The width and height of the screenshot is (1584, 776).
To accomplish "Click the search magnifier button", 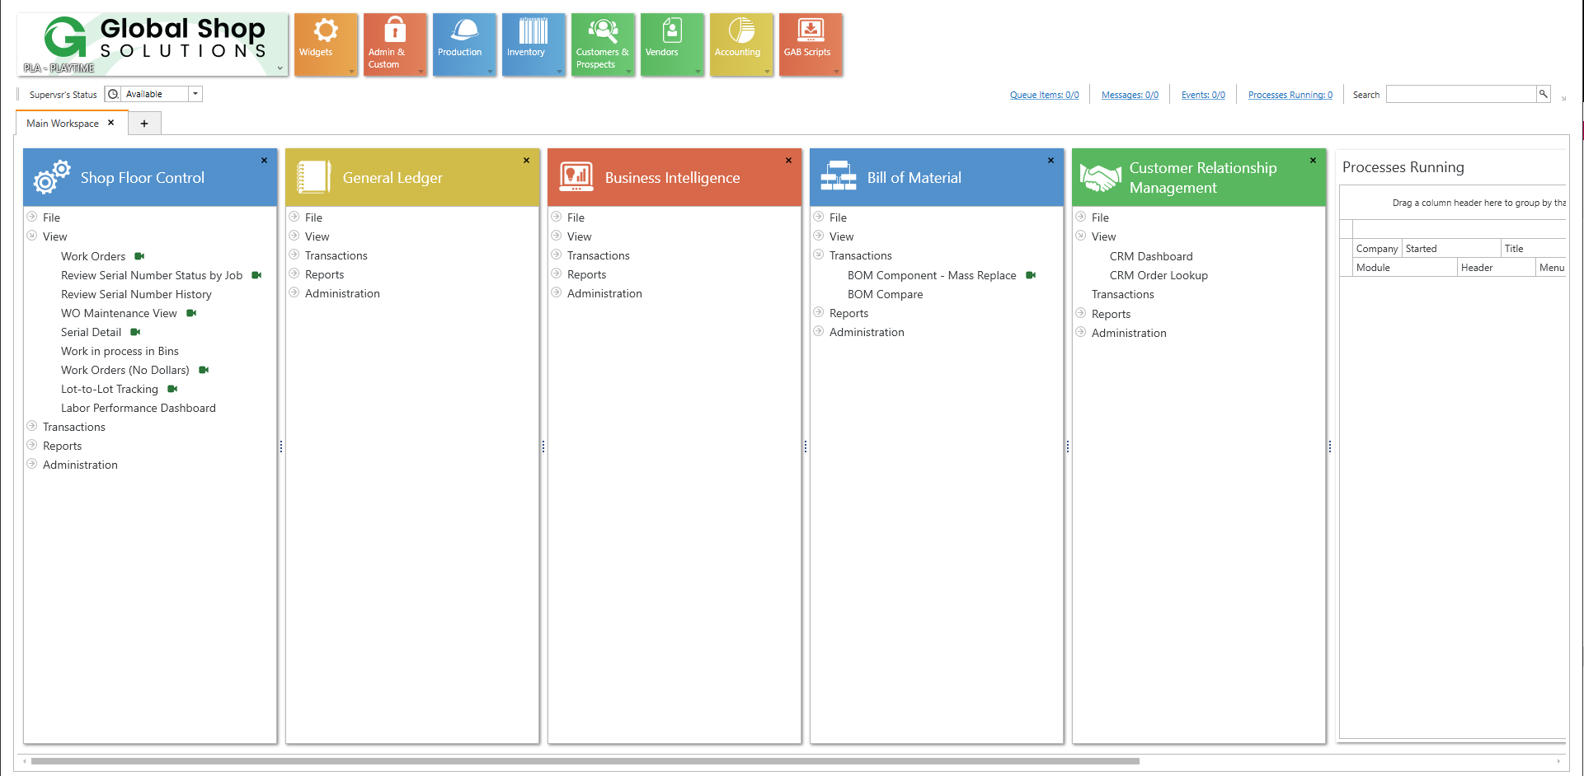I will pos(1543,94).
